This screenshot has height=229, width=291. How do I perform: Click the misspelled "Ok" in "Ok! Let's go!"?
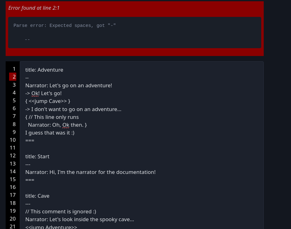34,93
